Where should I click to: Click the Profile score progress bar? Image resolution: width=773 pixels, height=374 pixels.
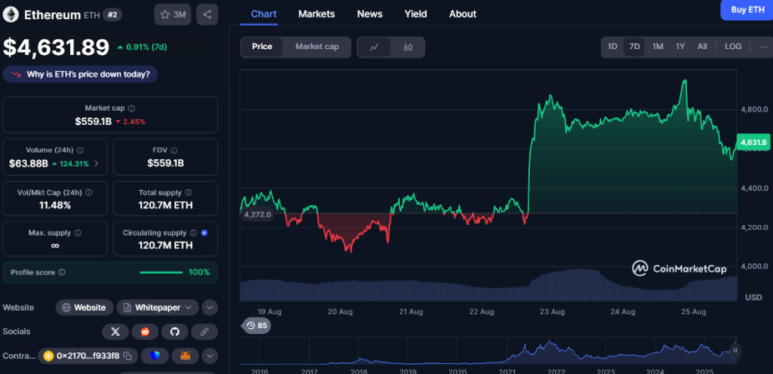coord(161,272)
